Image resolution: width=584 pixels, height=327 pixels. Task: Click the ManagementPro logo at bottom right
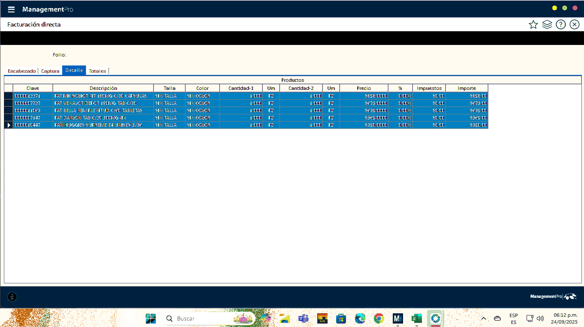553,297
